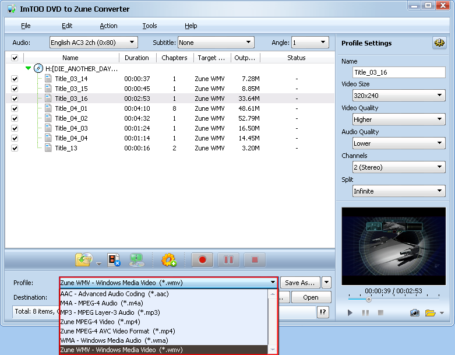Uncheck the Title_04_01 checkbox
455x355 pixels.
[15, 108]
